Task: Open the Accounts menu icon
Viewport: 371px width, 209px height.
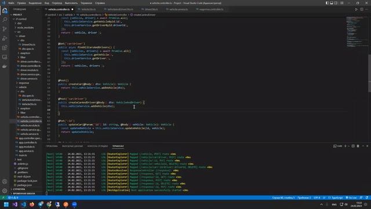Action: [5, 182]
